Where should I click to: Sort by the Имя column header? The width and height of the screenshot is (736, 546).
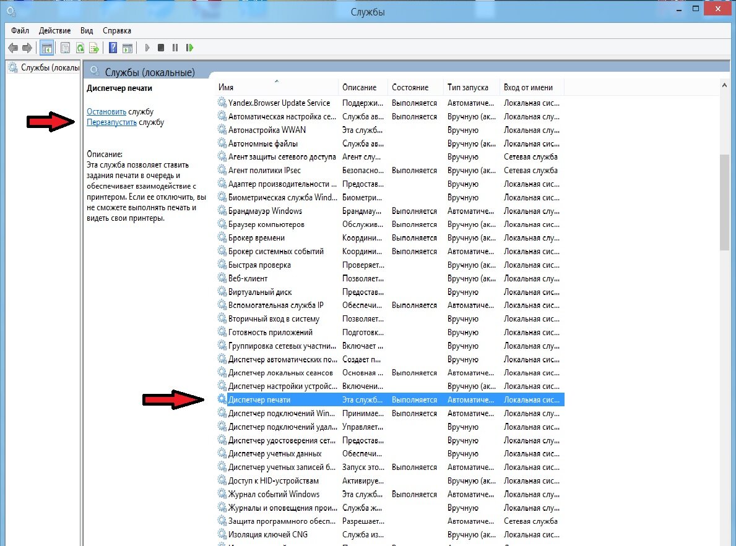[277, 87]
